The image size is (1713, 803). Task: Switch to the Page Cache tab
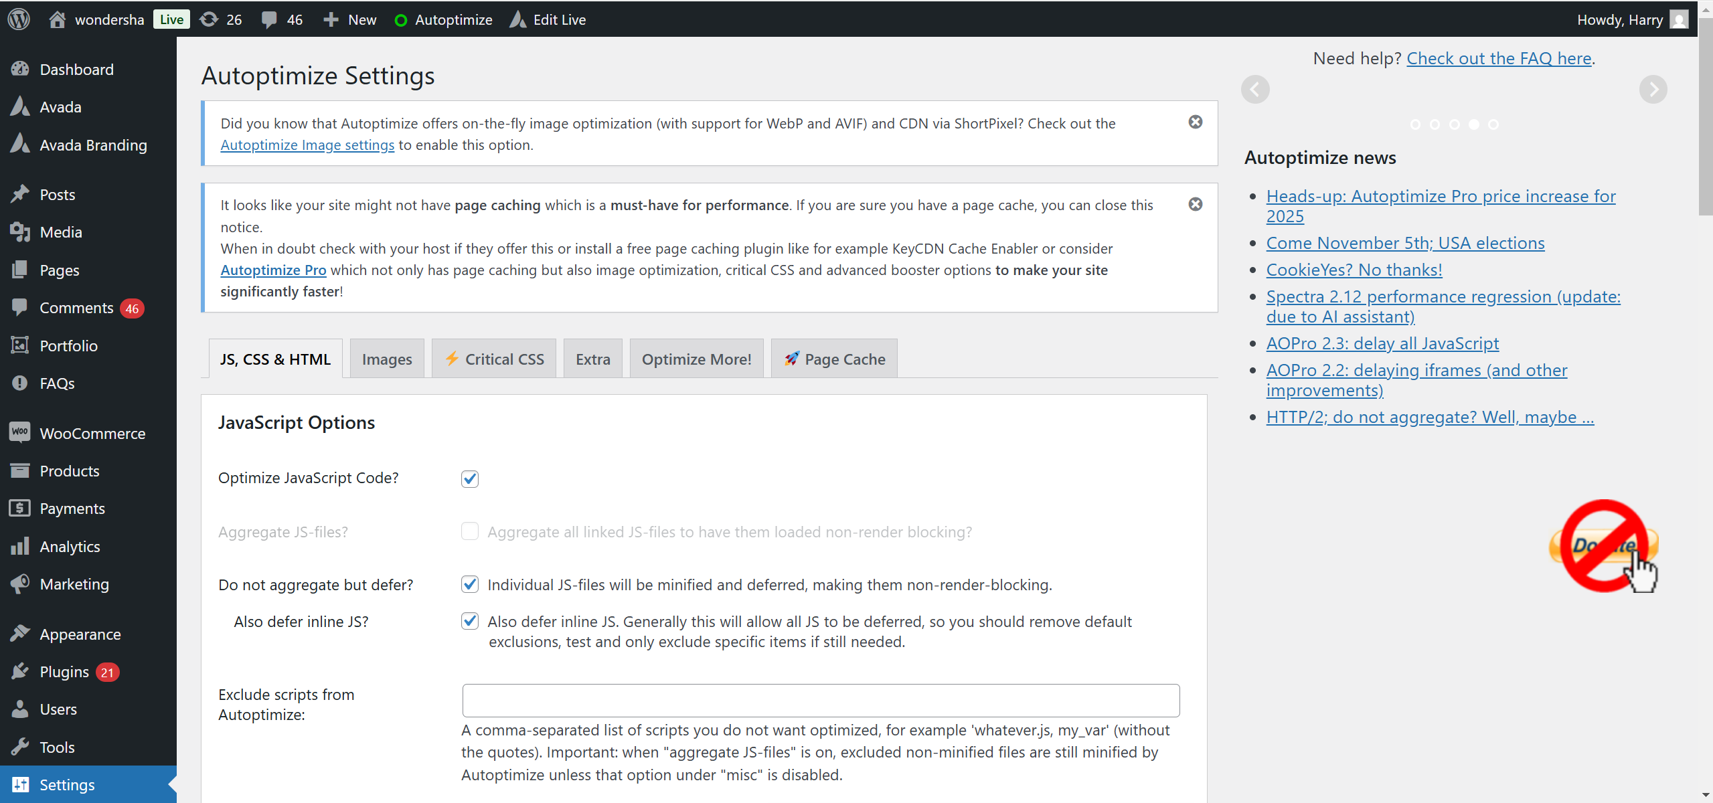pos(834,359)
